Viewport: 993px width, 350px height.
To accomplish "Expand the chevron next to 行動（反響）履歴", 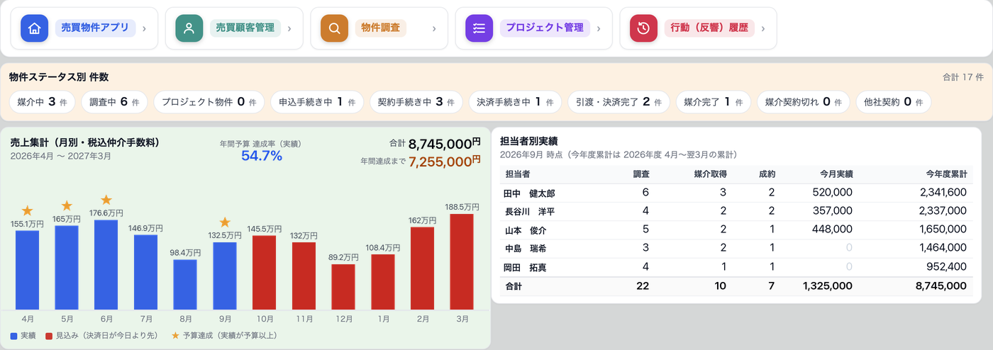I will [763, 28].
